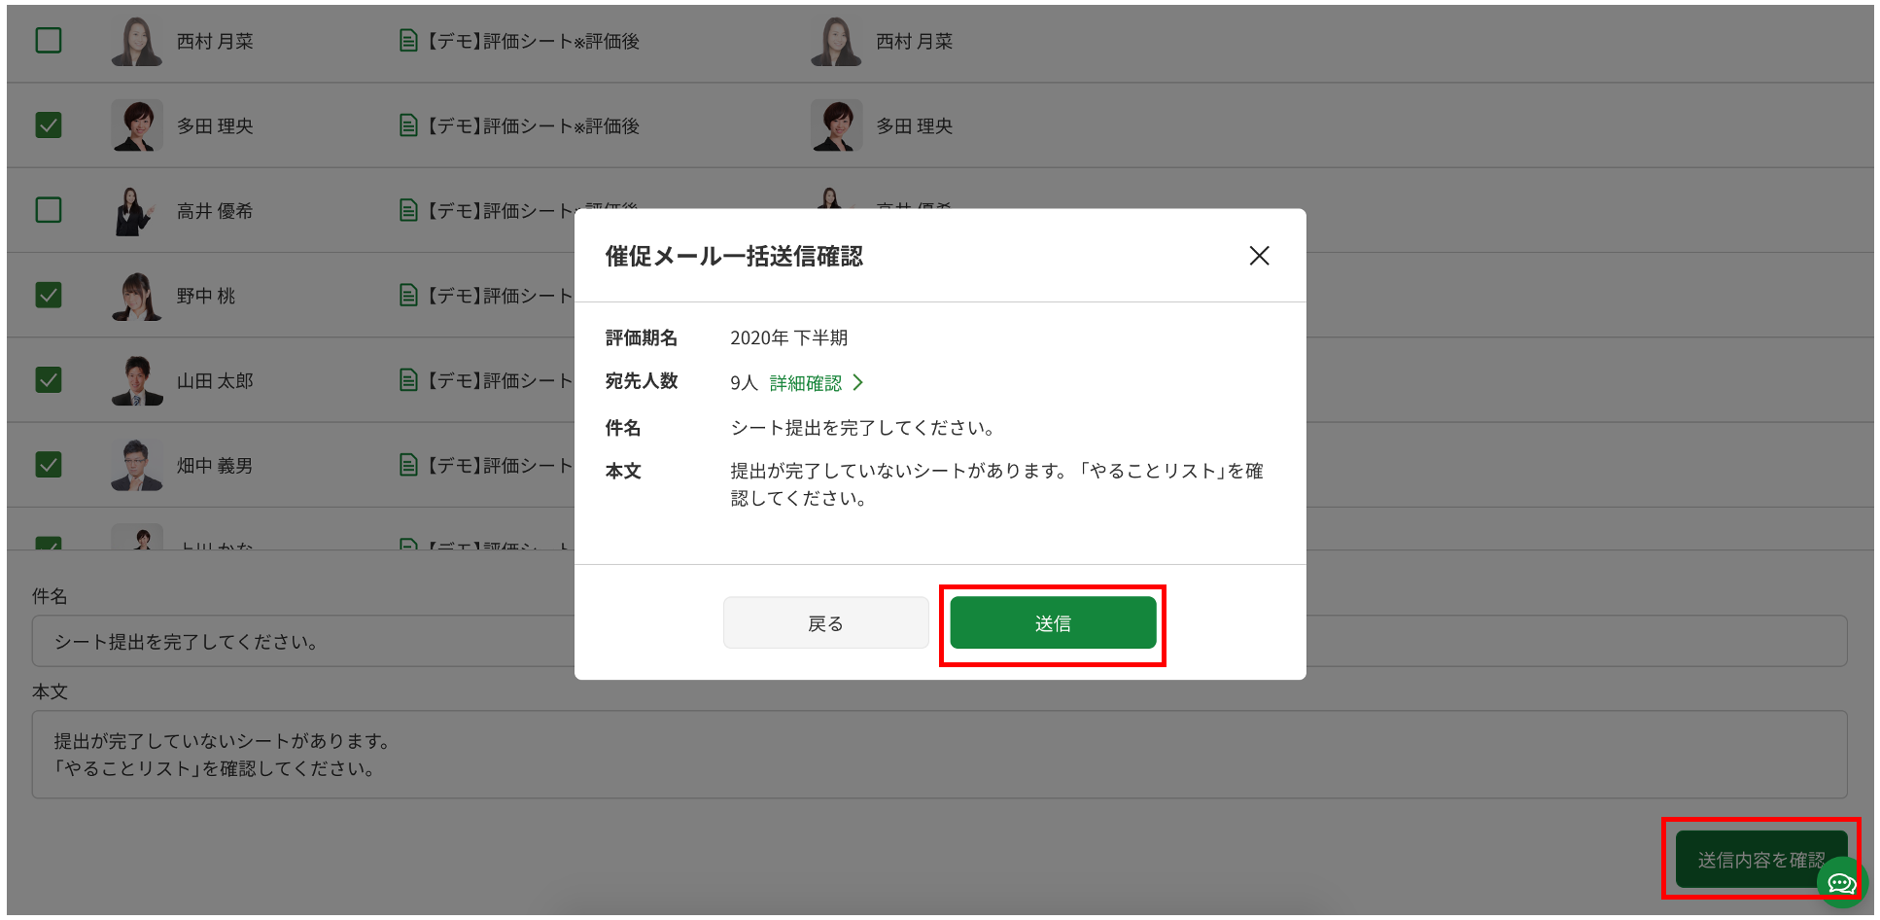Screen dimensions: 1880x920
Task: Open 【デモ】評価シート※評価後 in 西村 月菜 row
Action: click(x=533, y=41)
